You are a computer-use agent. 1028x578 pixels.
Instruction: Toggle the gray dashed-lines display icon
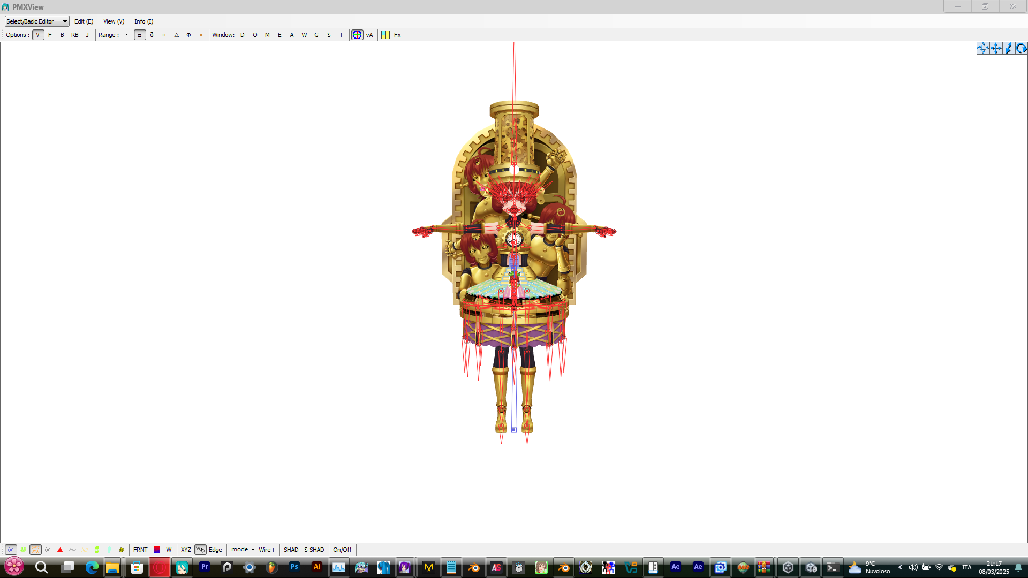point(72,550)
